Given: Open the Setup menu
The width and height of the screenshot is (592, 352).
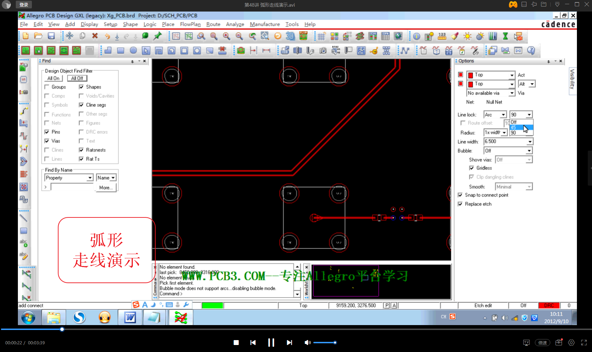Looking at the screenshot, I should pos(110,24).
